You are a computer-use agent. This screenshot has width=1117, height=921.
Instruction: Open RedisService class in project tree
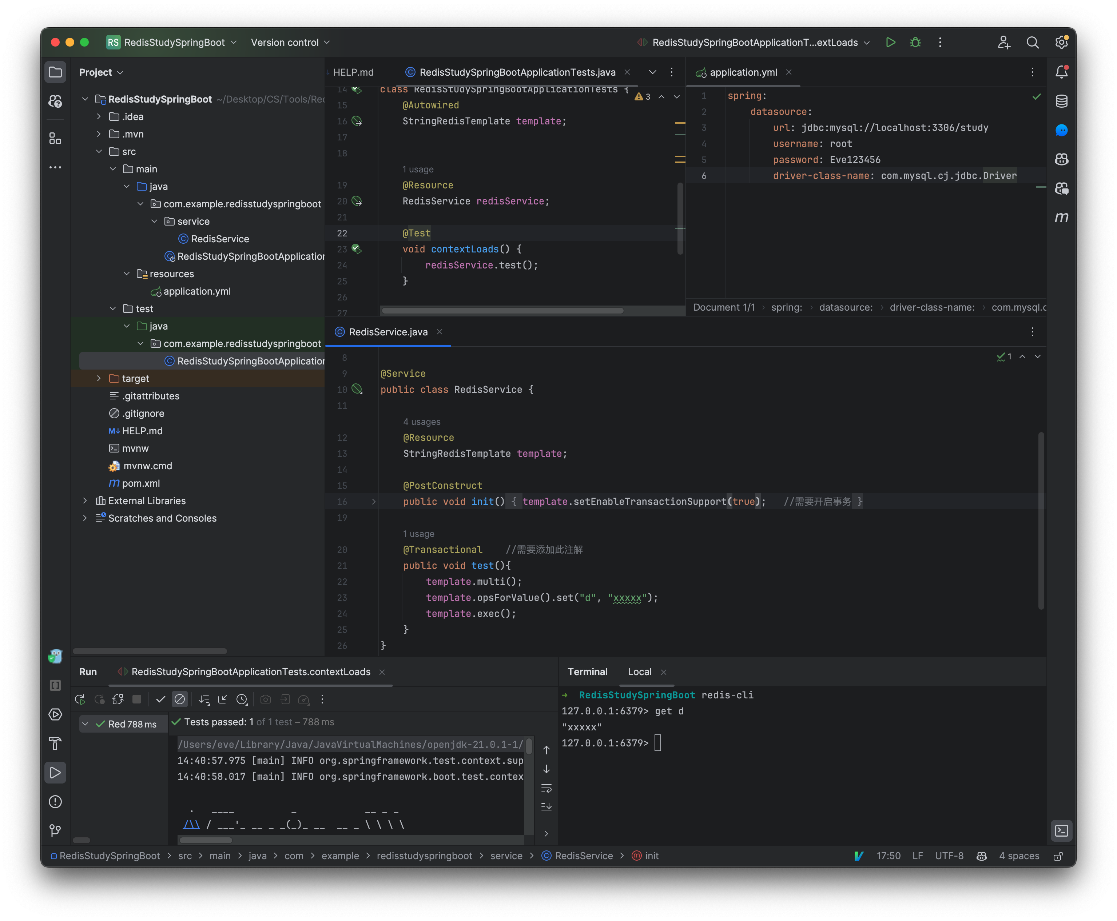[x=220, y=239]
